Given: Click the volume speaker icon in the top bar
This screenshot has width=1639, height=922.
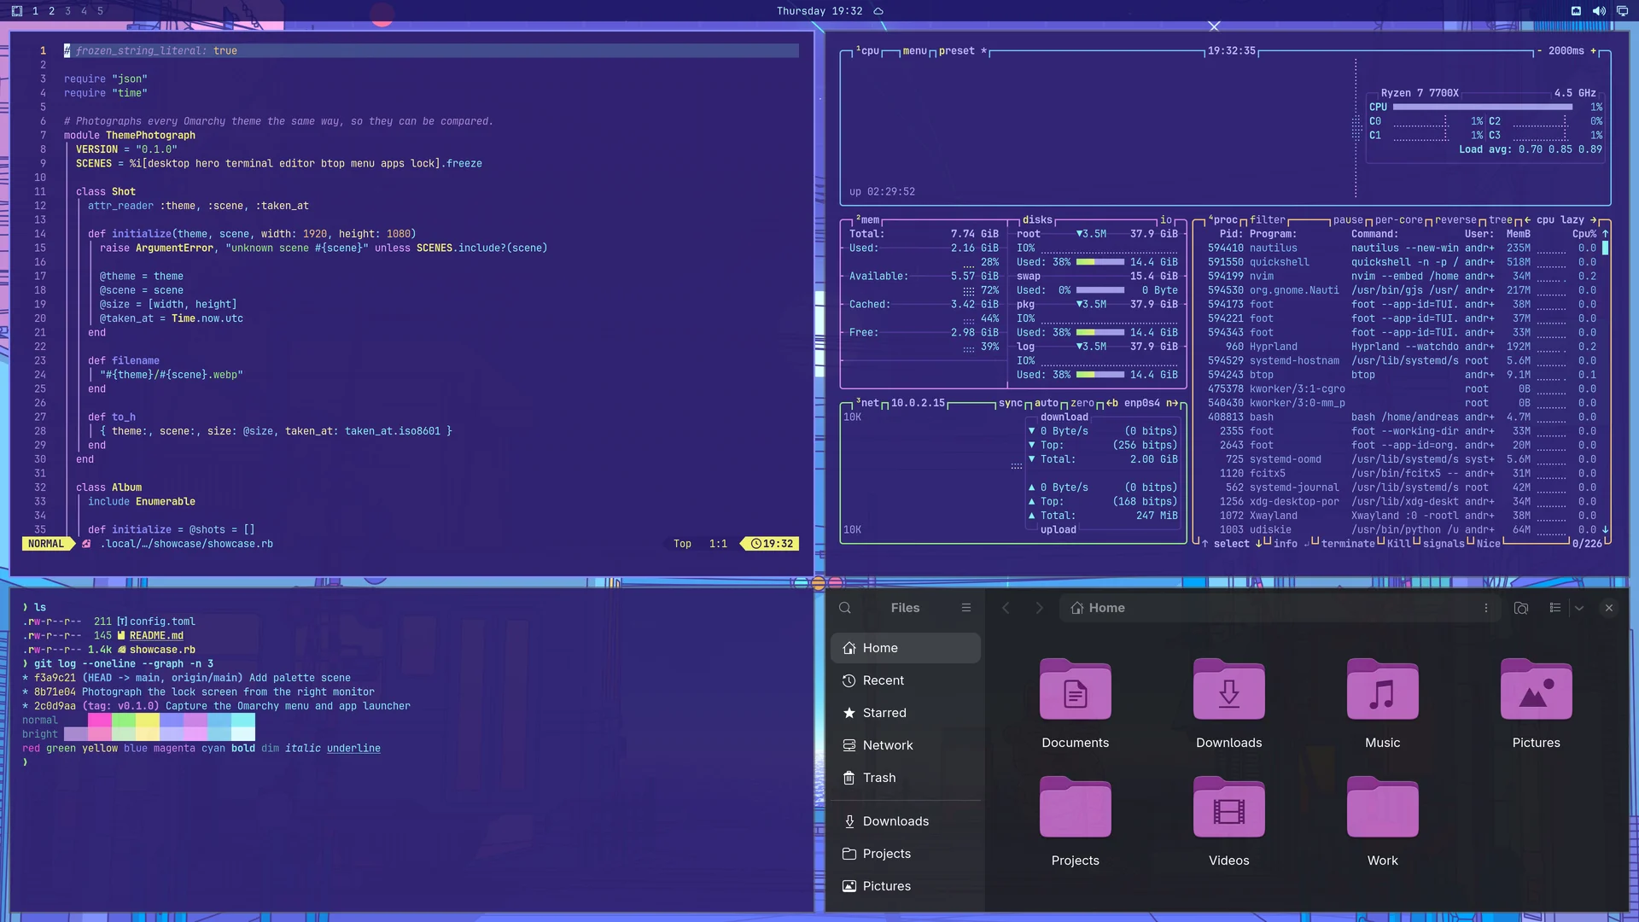Looking at the screenshot, I should pyautogui.click(x=1599, y=11).
